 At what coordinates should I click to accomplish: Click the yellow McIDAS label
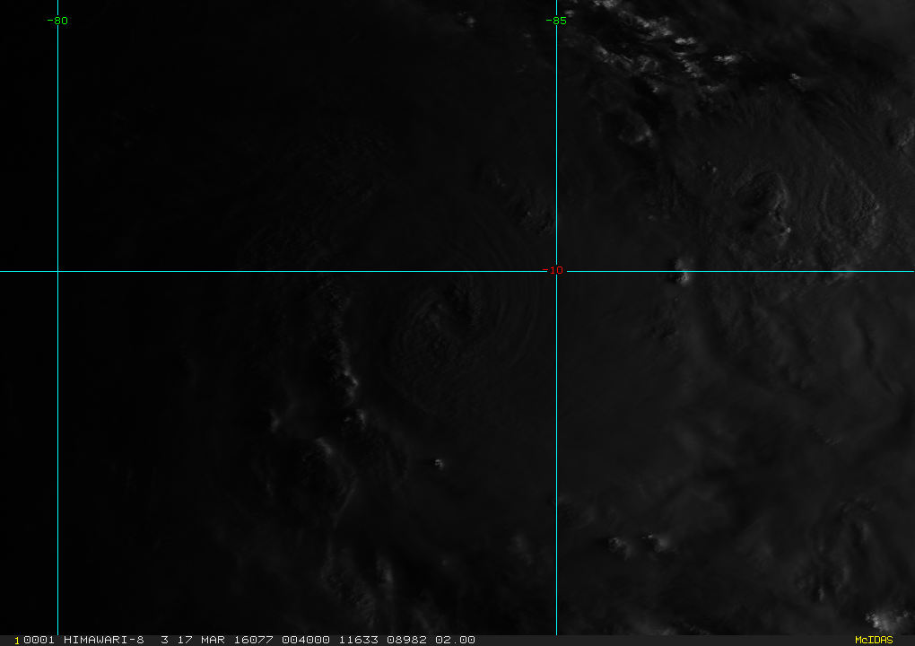(x=874, y=640)
